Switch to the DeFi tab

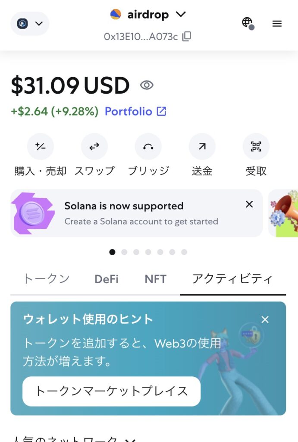point(107,279)
